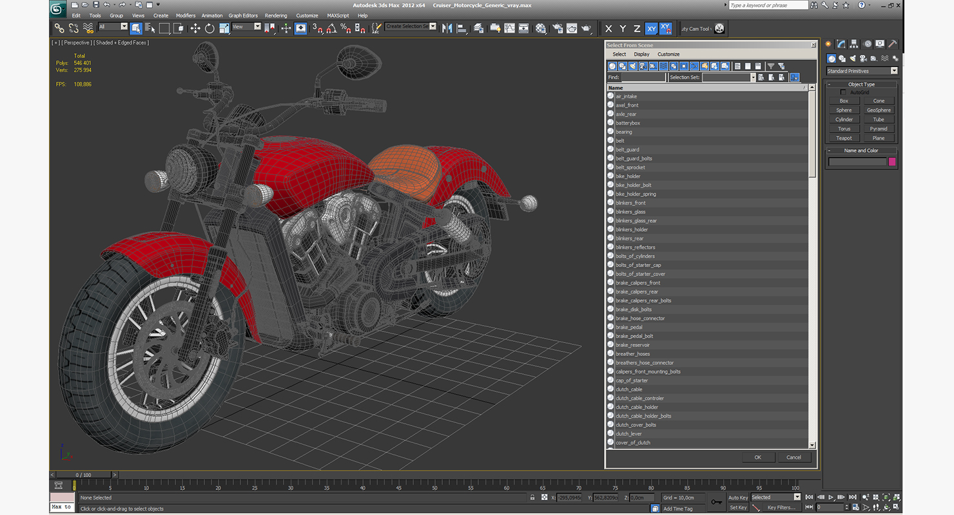Open the Utilities hammer panel icon
The image size is (954, 515).
(x=893, y=44)
